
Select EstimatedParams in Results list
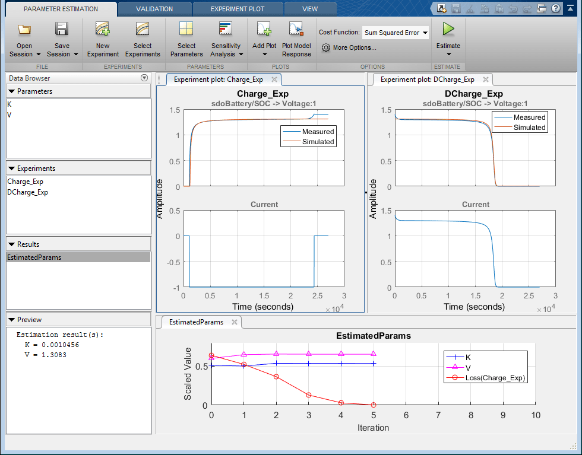pyautogui.click(x=34, y=257)
